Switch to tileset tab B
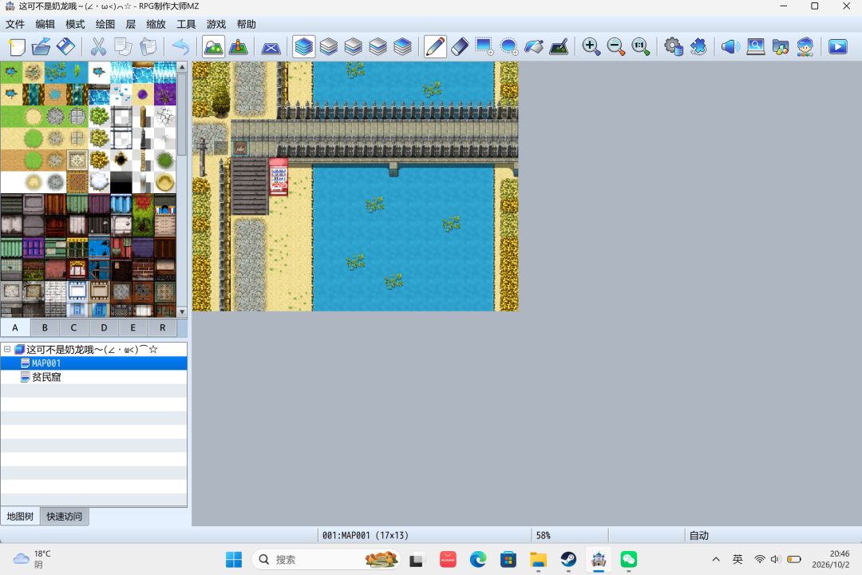 tap(45, 328)
